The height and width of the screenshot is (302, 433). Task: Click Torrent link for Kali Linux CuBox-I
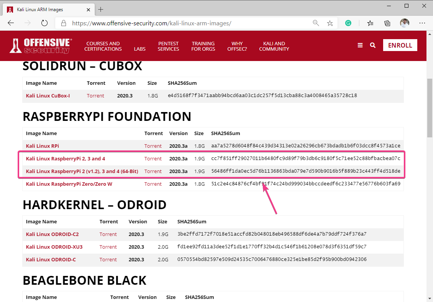(95, 96)
